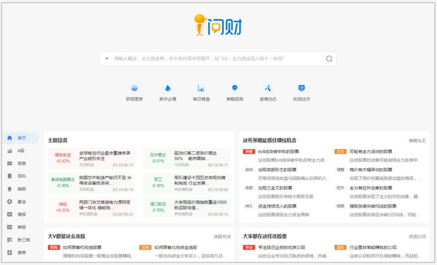Click the 信息 envelope sidebar icon
This screenshot has height=265, width=437.
pyautogui.click(x=10, y=163)
